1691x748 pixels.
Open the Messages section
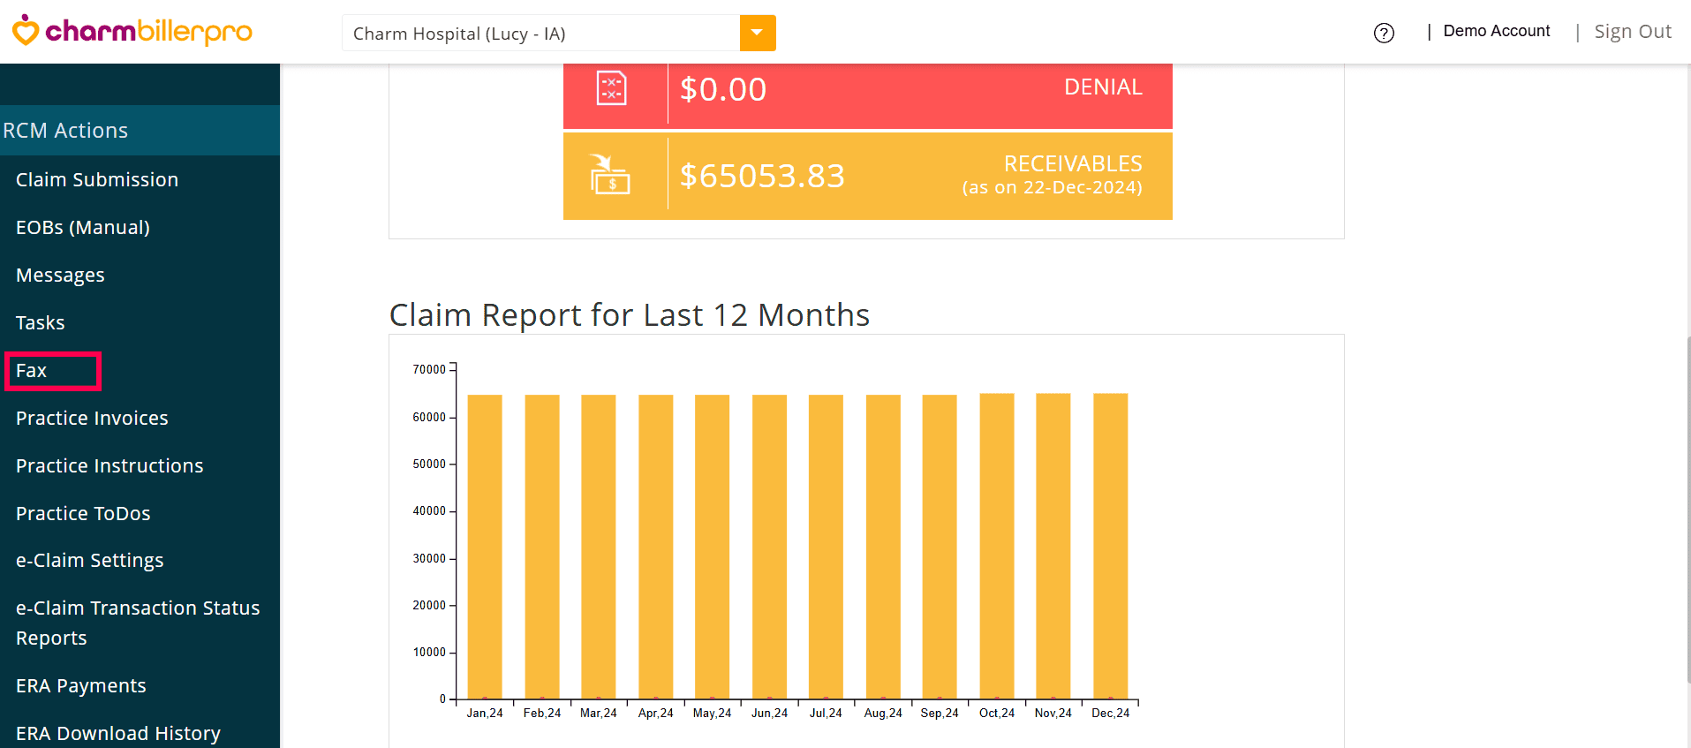(60, 275)
